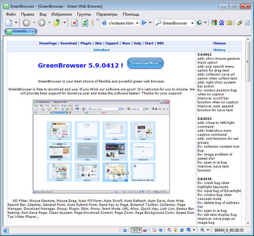254x236 pixels.
Task: Expand the globe search-engine dropdown arrow
Action: tap(205, 23)
